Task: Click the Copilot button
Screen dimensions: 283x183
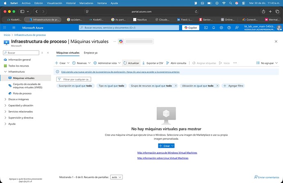Action: pyautogui.click(x=191, y=28)
